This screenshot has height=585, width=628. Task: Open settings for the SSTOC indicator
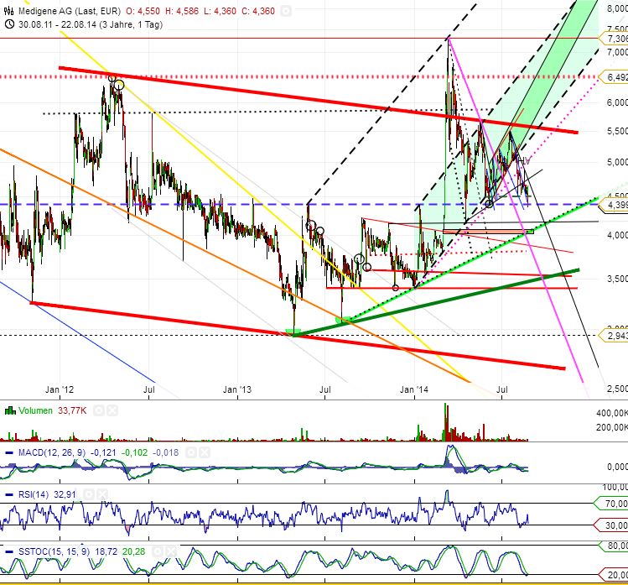click(158, 551)
